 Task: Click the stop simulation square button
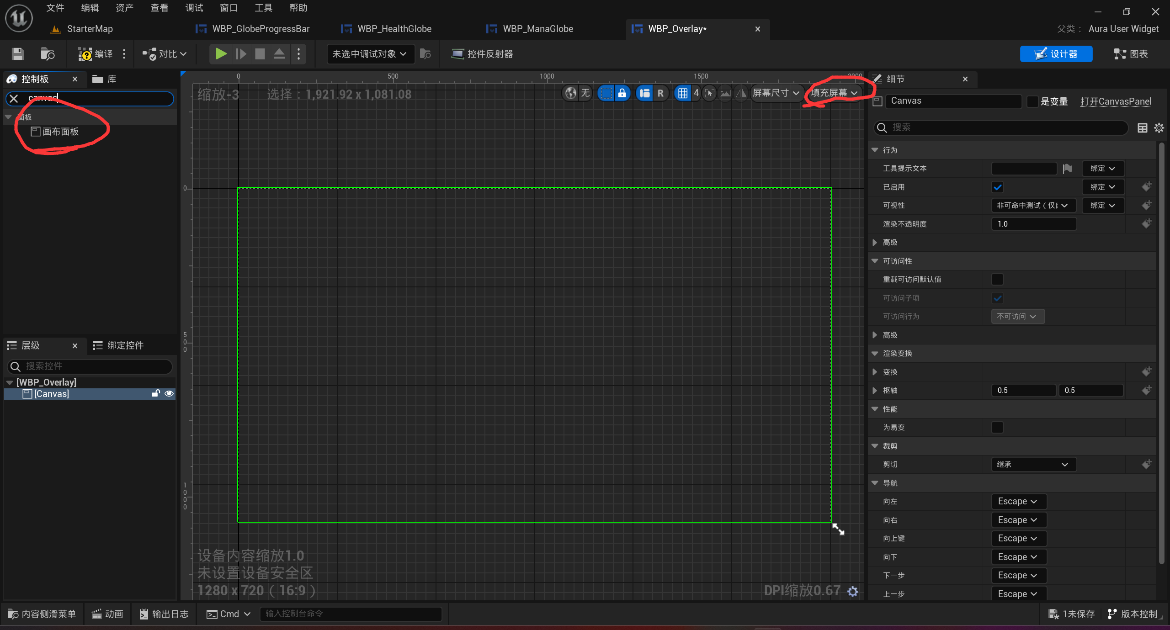click(260, 54)
